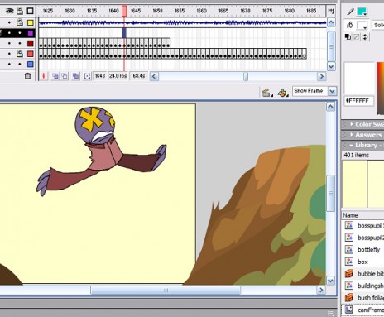Select camFrame symbol icon
The width and height of the screenshot is (384, 317).
pos(348,310)
